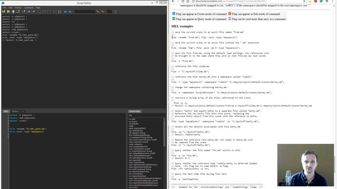This screenshot has width=337, height=189.
Task: Click the browser Reload icon
Action: pyautogui.click(x=183, y=1)
